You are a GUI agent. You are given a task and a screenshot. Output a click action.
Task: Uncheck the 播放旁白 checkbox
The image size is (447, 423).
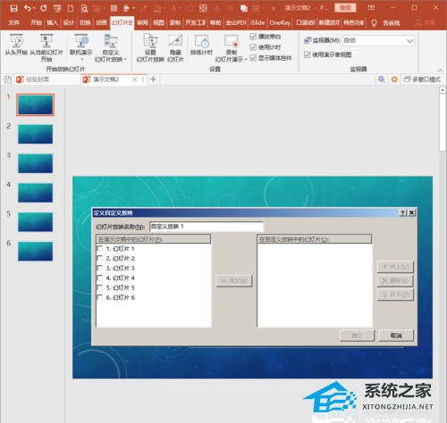tap(253, 37)
